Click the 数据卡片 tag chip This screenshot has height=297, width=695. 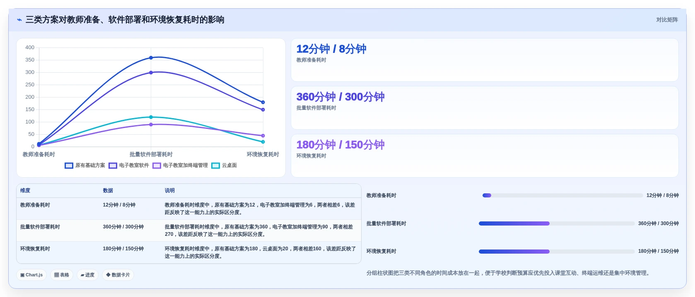(x=118, y=275)
